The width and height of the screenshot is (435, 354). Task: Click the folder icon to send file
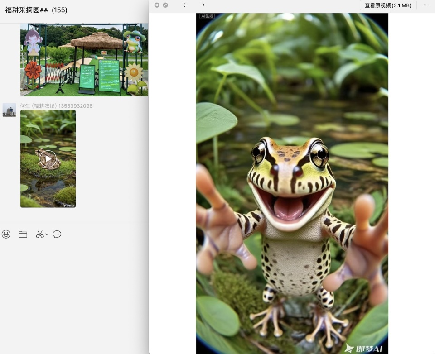pyautogui.click(x=23, y=234)
